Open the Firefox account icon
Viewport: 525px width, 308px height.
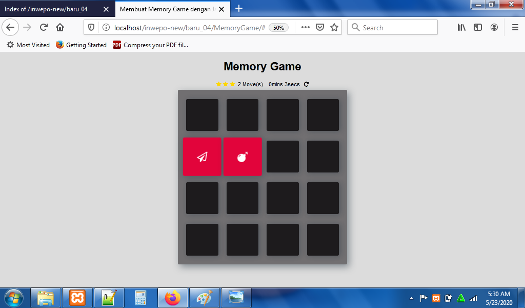(494, 28)
